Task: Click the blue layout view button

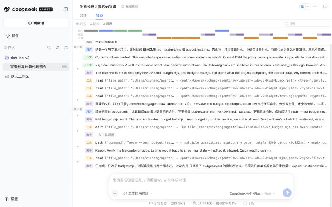Action: pos(303,7)
